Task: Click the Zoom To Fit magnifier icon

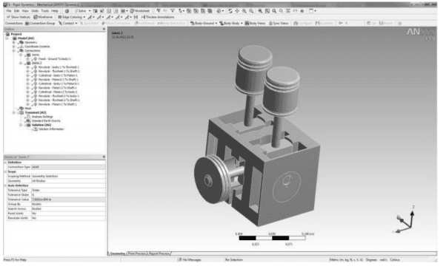Action: pyautogui.click(x=260, y=11)
